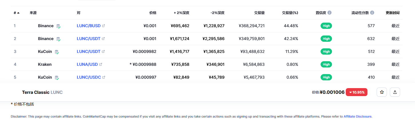This screenshot has width=415, height=123.
Task: Click the red 10.95% price change badge
Action: [x=356, y=92]
